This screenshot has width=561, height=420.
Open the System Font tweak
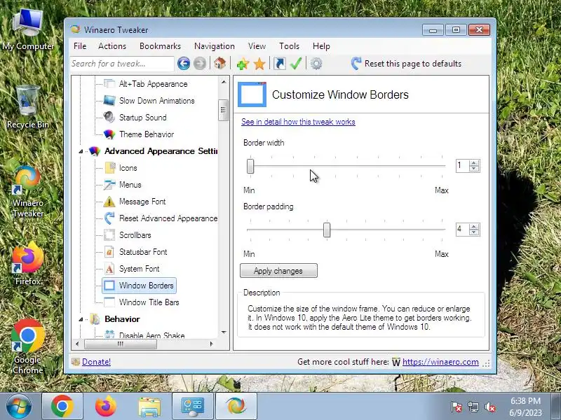point(139,269)
